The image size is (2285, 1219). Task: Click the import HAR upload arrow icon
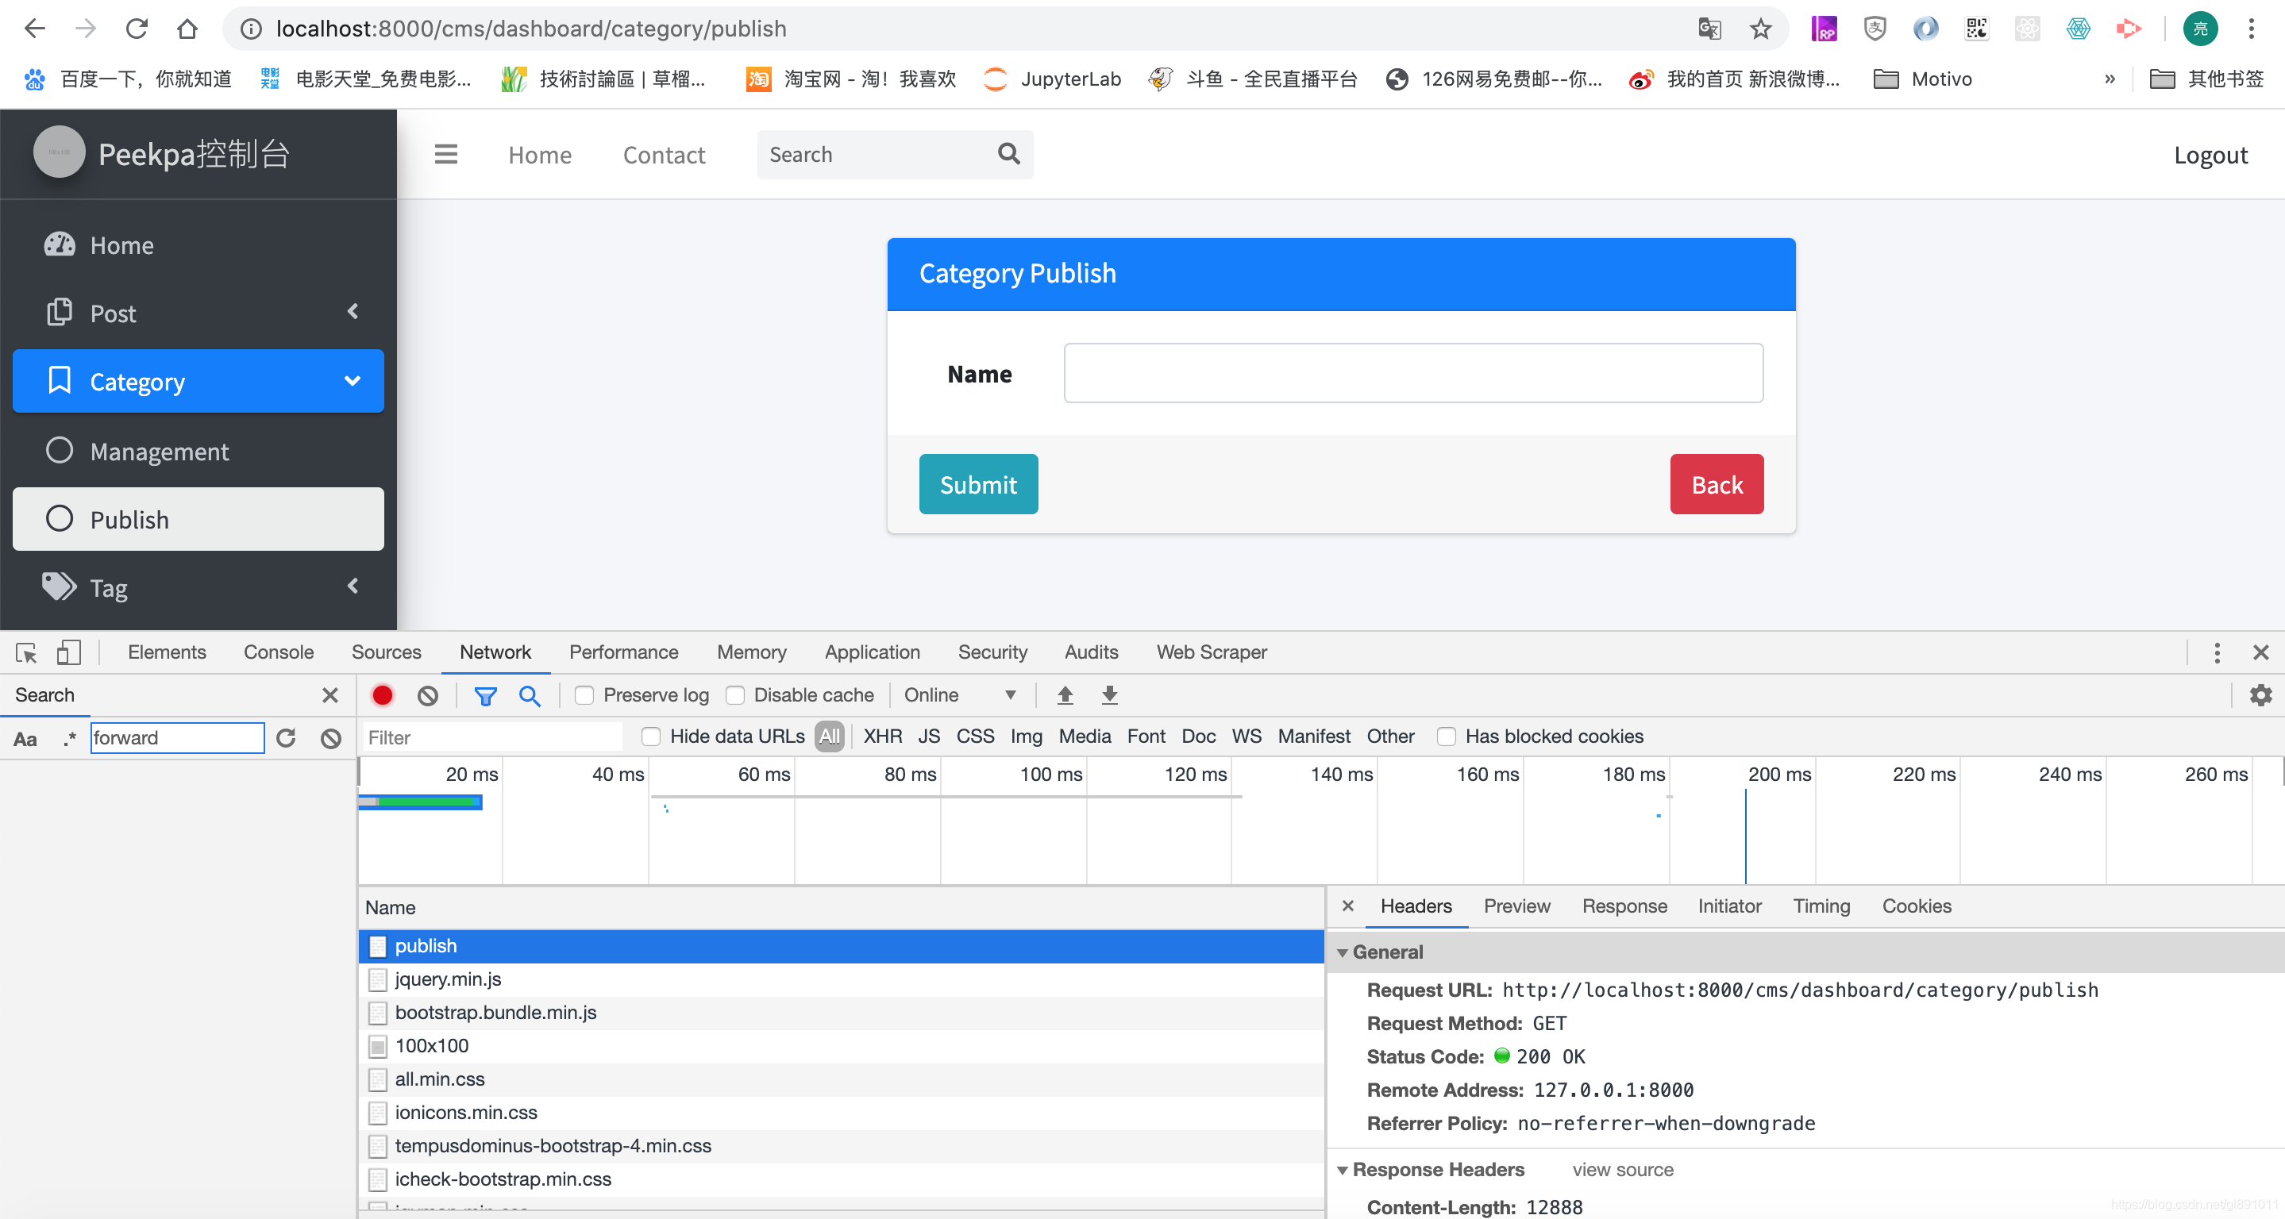pyautogui.click(x=1065, y=695)
